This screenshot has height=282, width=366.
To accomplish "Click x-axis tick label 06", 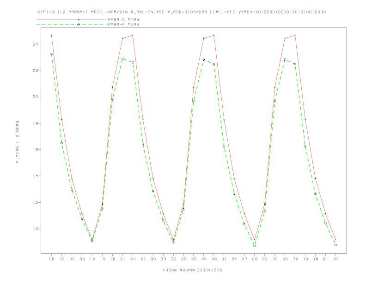I will (72, 259).
